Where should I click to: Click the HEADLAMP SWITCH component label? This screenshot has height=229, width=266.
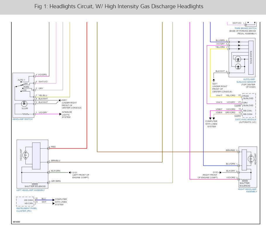click(23, 119)
